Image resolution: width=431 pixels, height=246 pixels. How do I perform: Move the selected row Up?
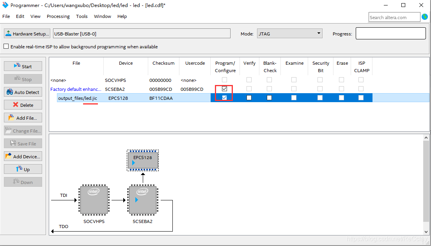click(x=23, y=169)
